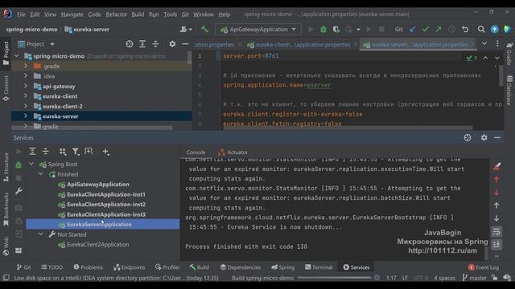Expand the eureka-client module folder

coord(26,96)
